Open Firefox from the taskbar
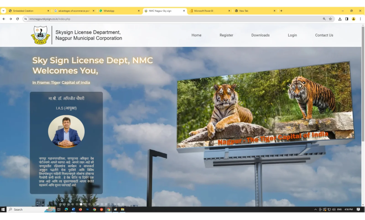The height and width of the screenshot is (220, 365). (x=80, y=209)
